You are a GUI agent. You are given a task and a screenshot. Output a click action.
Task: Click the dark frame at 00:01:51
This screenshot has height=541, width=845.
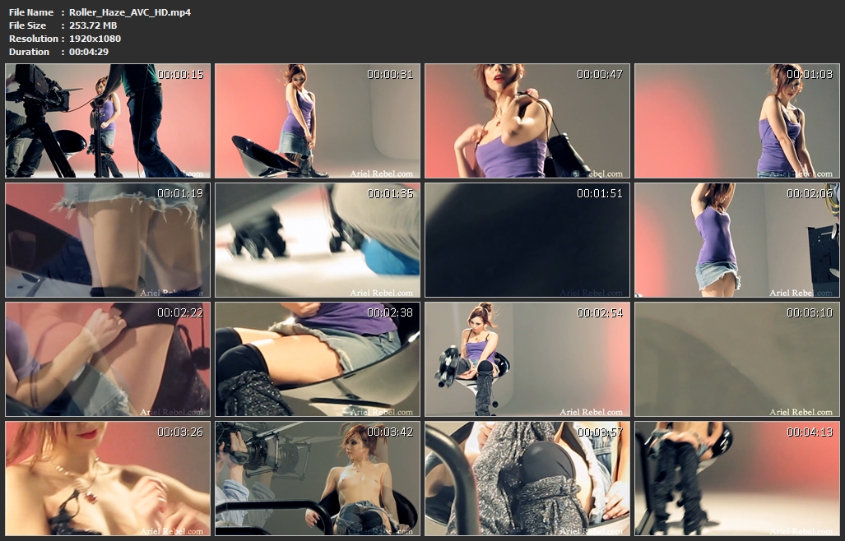[x=527, y=240]
